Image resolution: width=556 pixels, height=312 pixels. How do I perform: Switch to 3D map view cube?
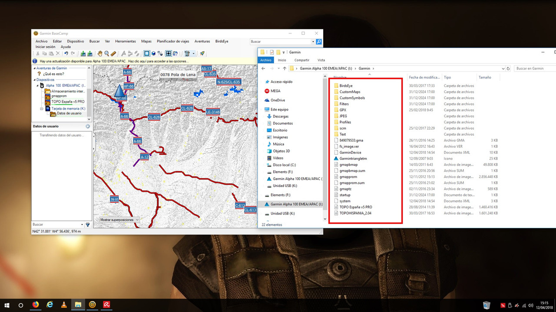pyautogui.click(x=153, y=53)
